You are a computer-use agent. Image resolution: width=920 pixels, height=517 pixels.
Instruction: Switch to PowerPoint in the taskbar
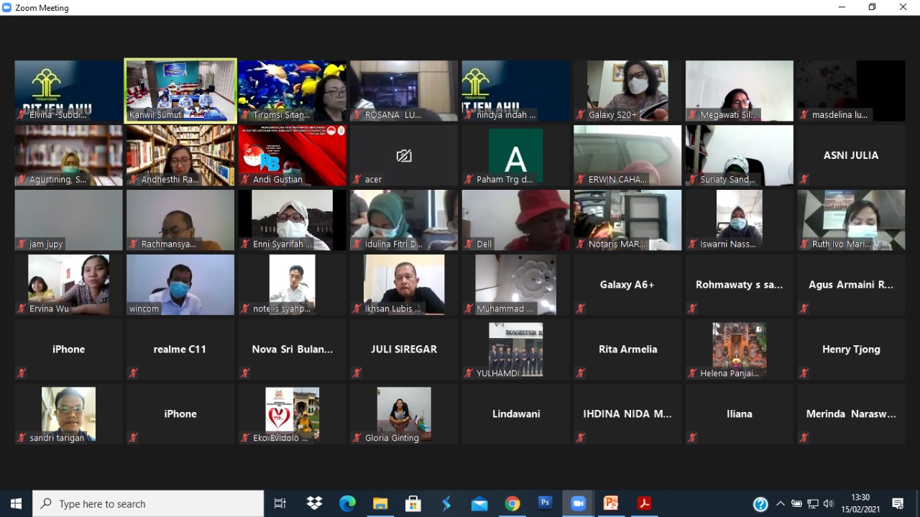click(611, 503)
